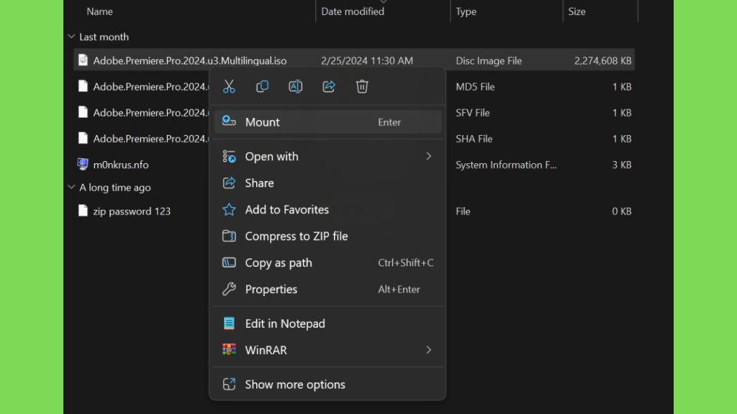Choose Copy as path

tap(327, 263)
